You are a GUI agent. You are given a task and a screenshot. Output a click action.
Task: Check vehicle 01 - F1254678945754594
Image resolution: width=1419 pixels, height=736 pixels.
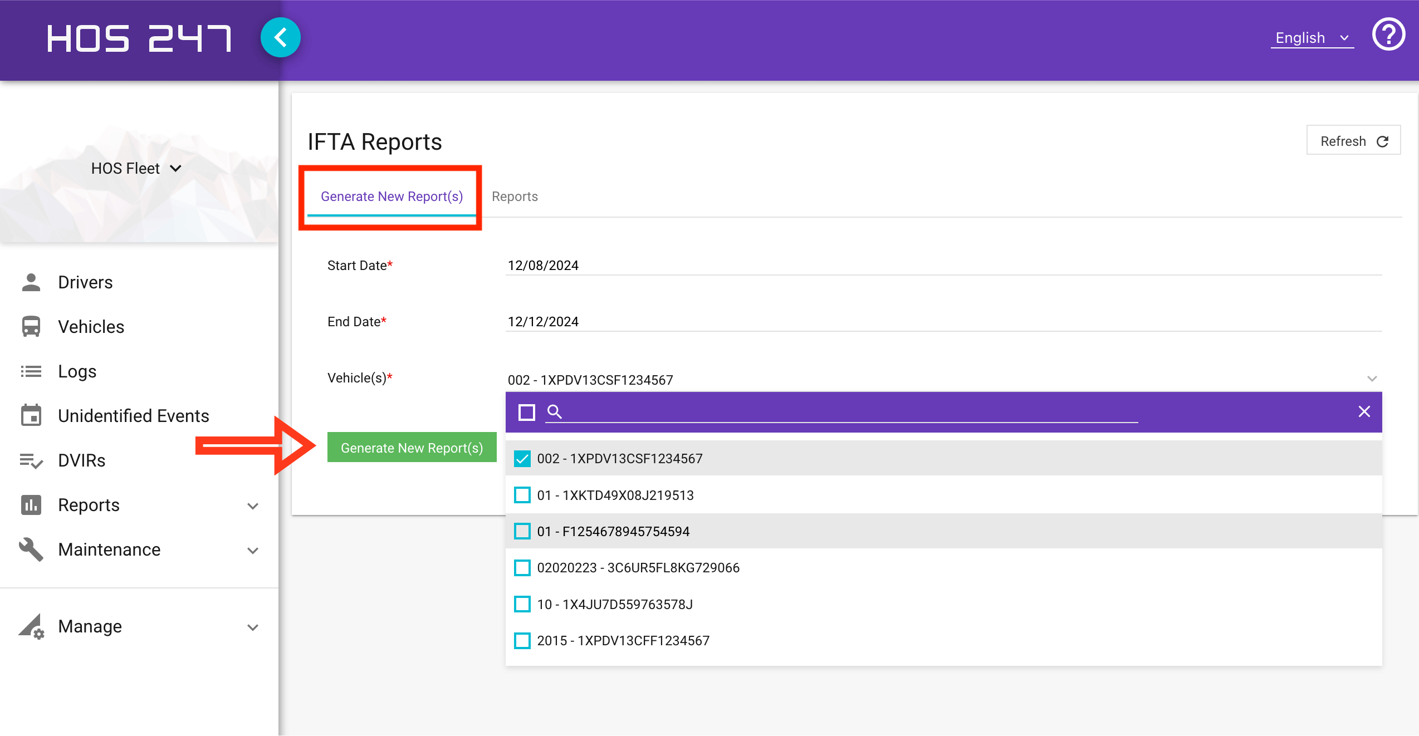coord(522,532)
